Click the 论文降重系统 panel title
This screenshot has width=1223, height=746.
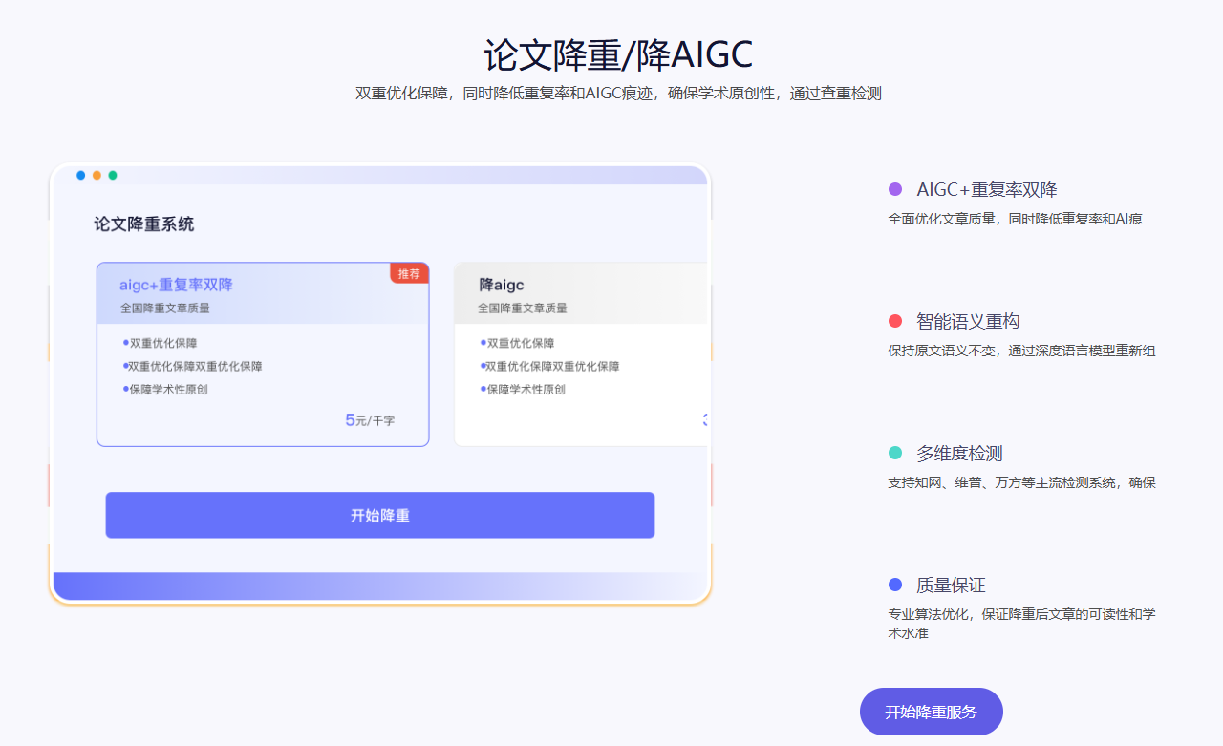coord(143,224)
